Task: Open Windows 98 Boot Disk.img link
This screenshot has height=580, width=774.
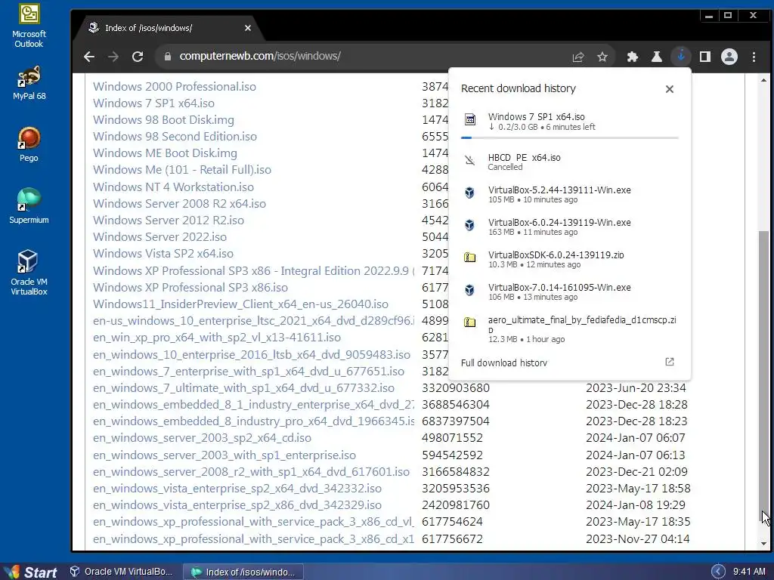Action: pyautogui.click(x=163, y=120)
